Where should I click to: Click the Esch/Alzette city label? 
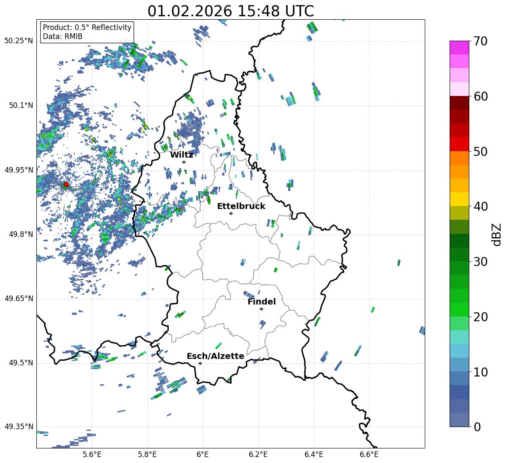(215, 356)
